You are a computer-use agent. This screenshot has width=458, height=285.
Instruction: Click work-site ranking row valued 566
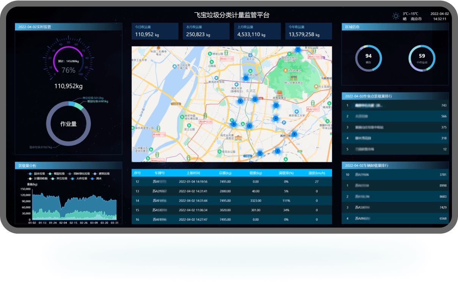tap(395, 116)
